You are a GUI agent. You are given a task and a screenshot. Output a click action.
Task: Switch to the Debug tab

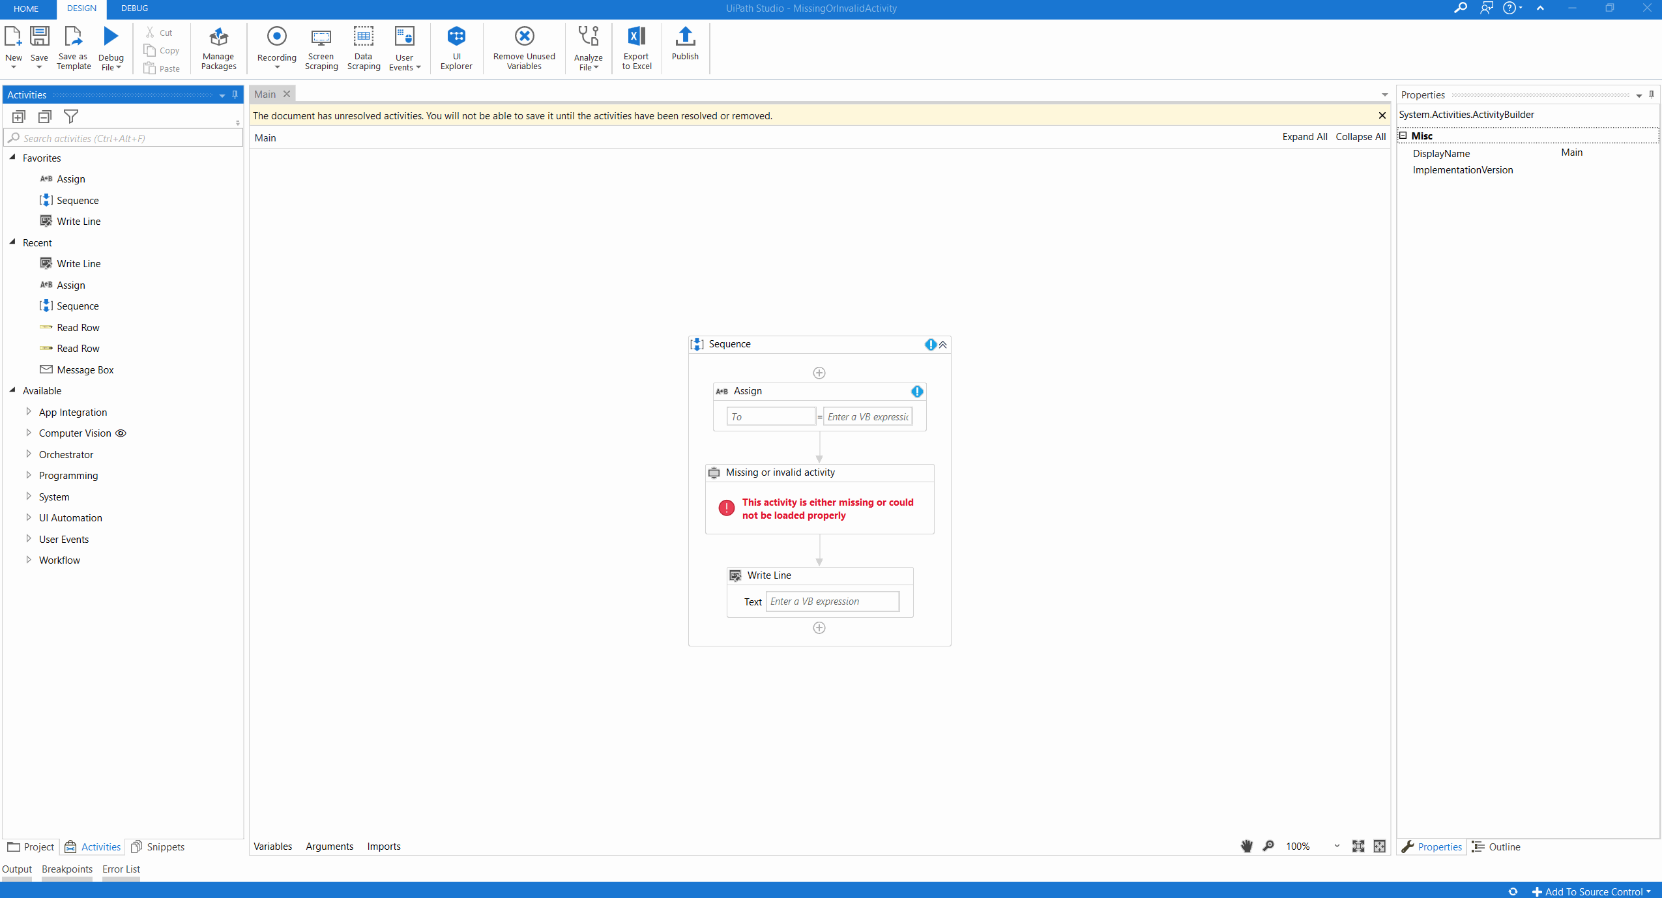click(x=136, y=8)
